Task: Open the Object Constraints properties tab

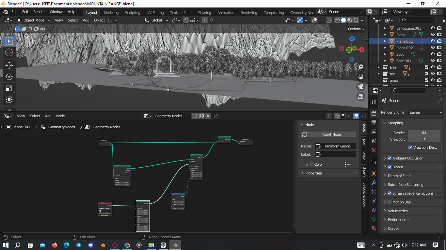Action: coord(374,210)
